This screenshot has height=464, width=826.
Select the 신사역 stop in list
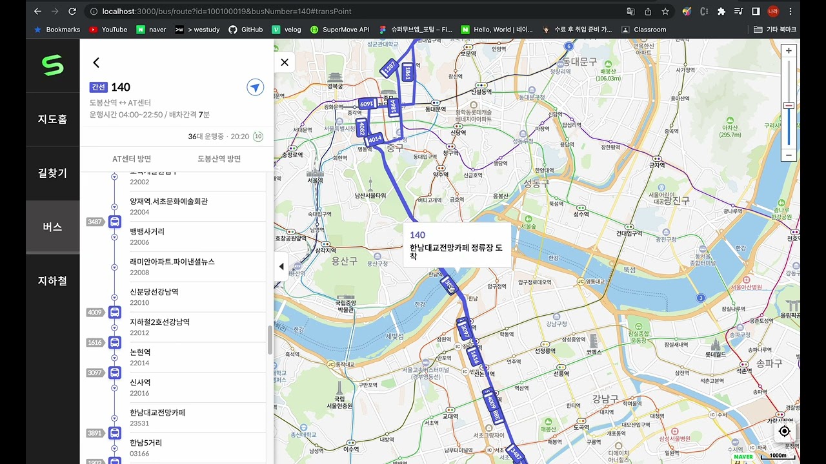point(140,382)
